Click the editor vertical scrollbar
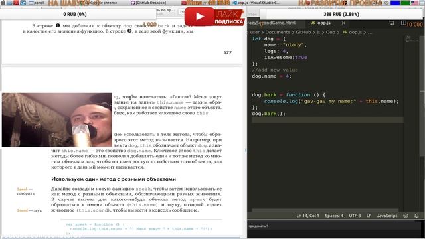Image resolution: width=425 pixels, height=239 pixels. 422,95
